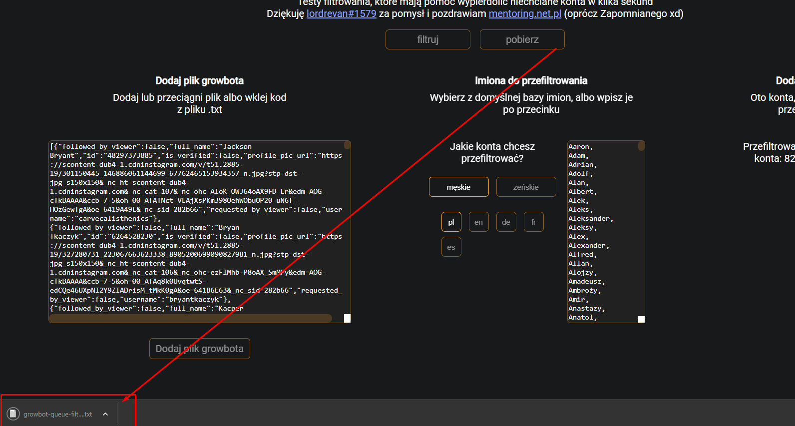
Task: Select the męskie accounts option
Action: 458,187
